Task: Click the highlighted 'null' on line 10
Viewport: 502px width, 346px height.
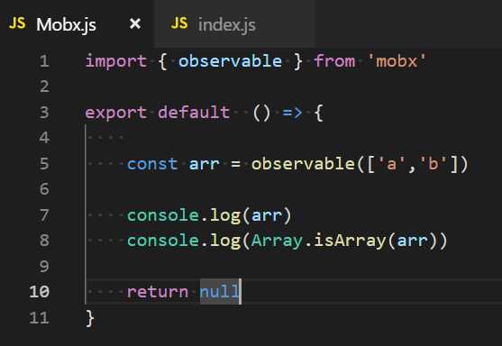Action: coord(219,292)
